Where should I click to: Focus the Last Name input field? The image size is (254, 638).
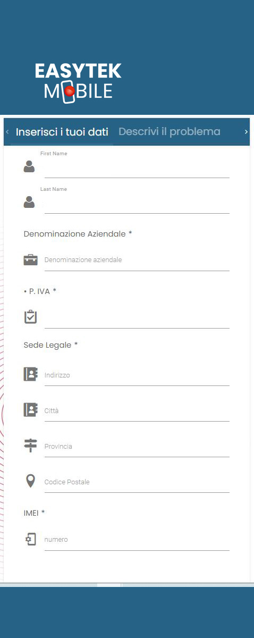point(137,205)
